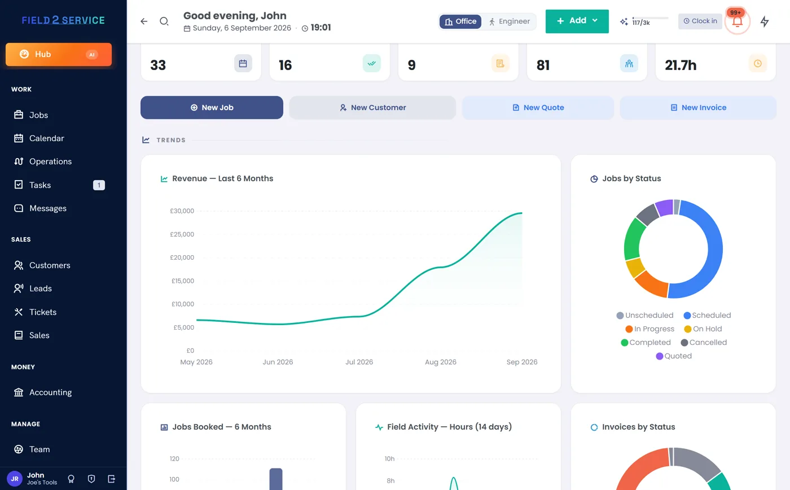Click the logout icon in the sidebar footer
The height and width of the screenshot is (490, 790).
112,479
